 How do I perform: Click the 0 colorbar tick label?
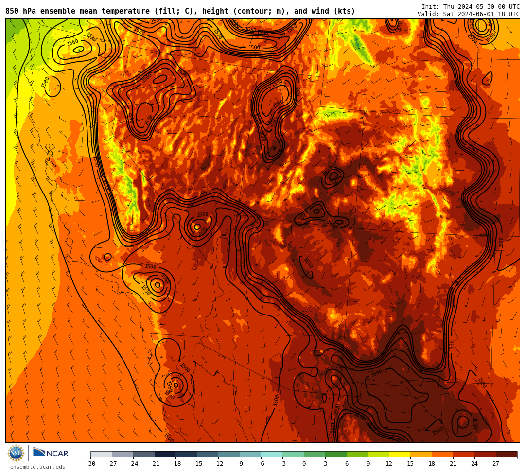coord(304,464)
